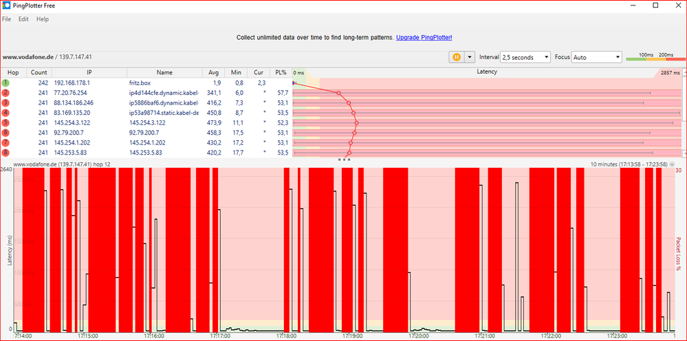The image size is (687, 341).
Task: Select the hop 6 red circle icon
Action: (6, 133)
